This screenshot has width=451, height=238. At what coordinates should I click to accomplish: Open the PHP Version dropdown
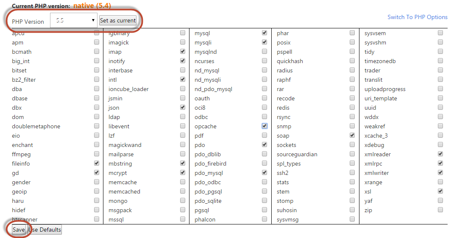tap(74, 20)
